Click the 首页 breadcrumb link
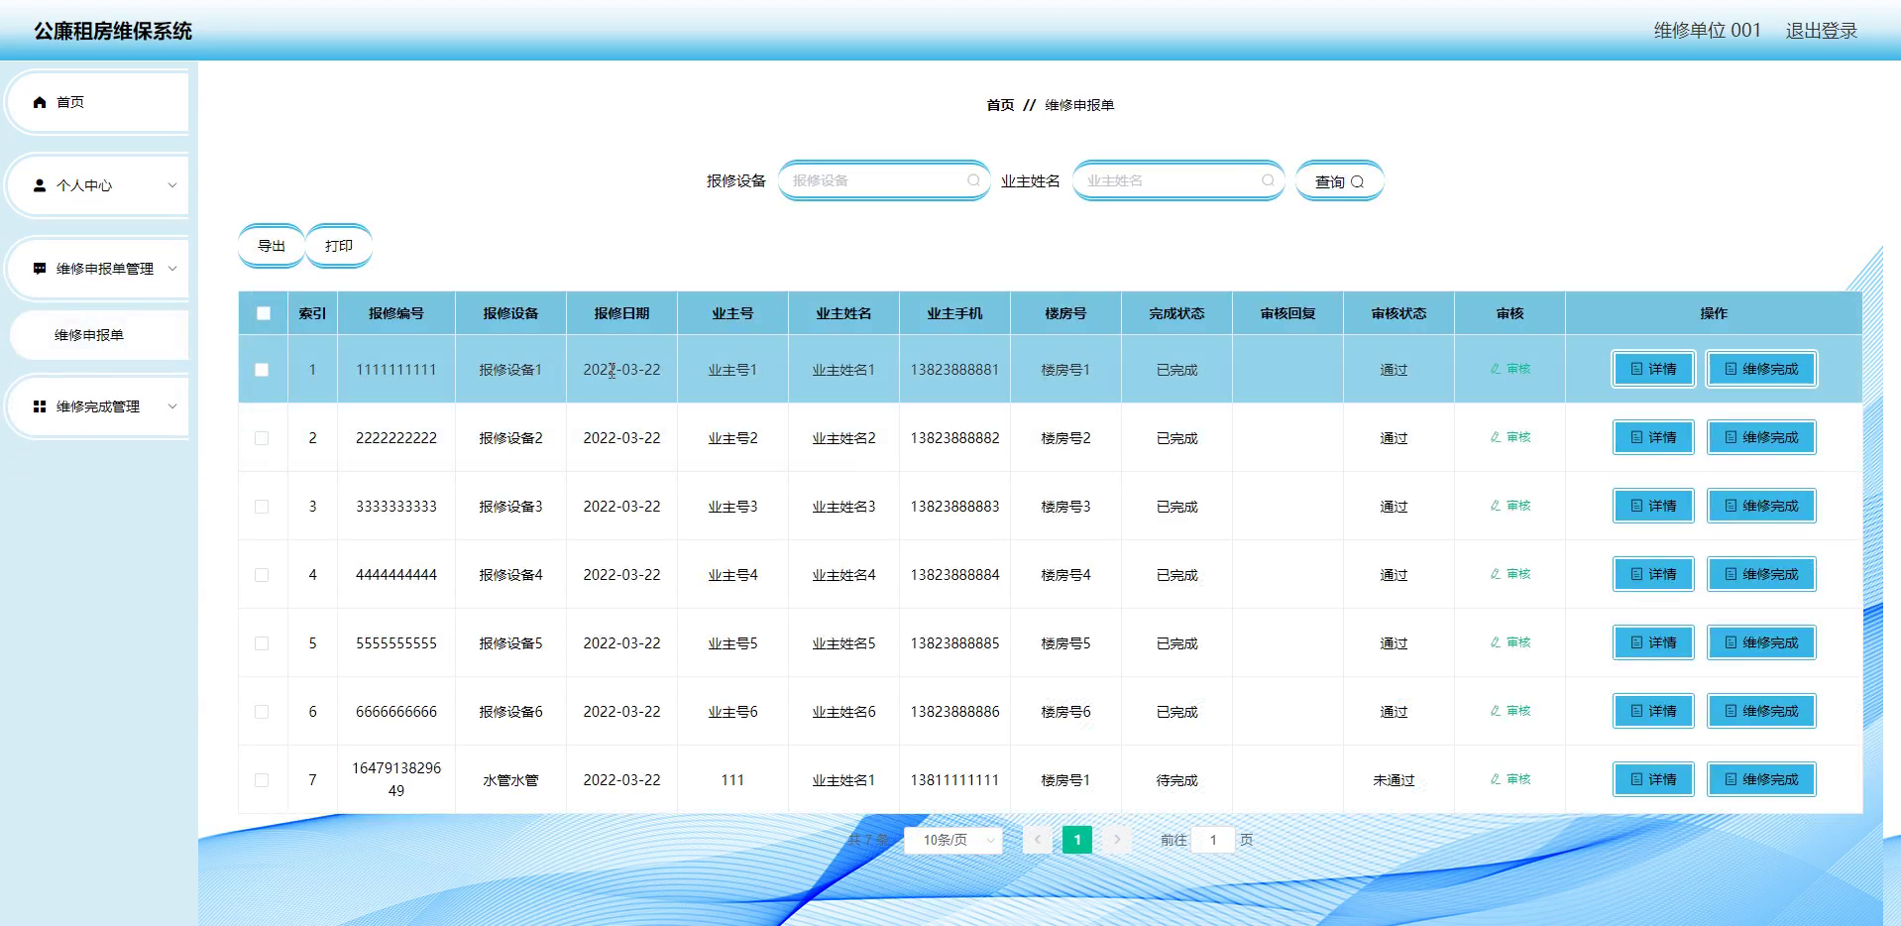Image resolution: width=1901 pixels, height=926 pixels. [1000, 105]
